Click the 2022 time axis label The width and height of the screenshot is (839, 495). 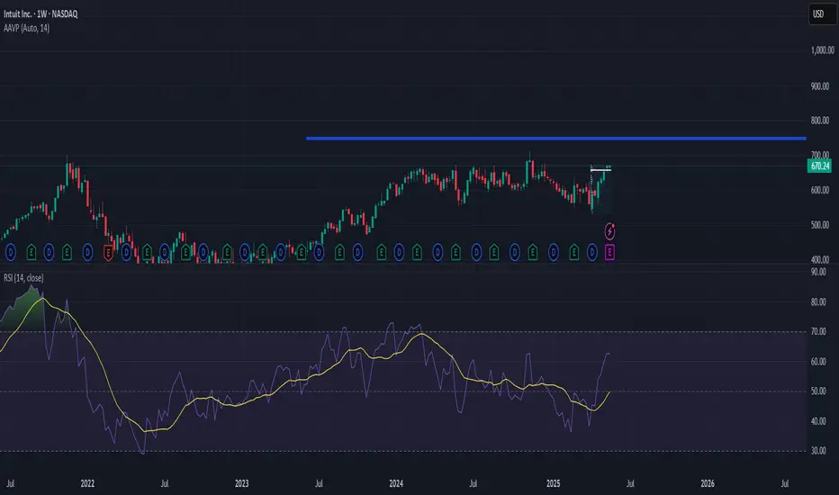pyautogui.click(x=87, y=483)
